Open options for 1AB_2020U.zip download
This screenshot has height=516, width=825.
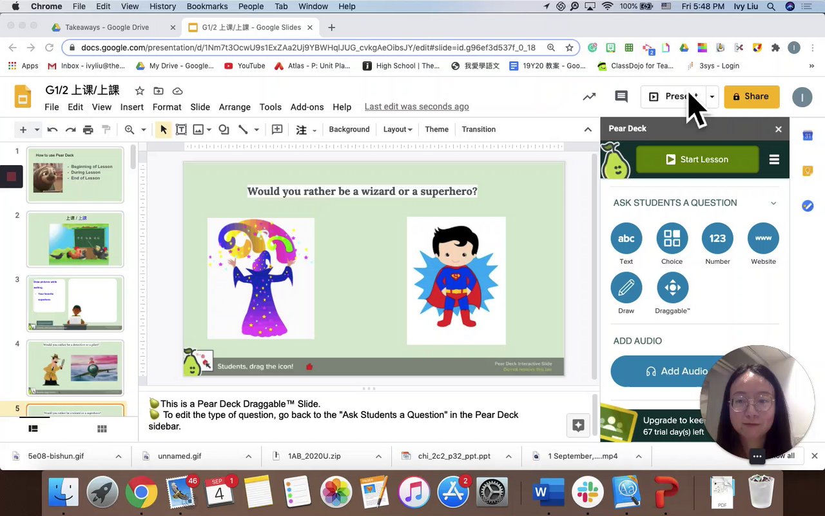point(378,456)
